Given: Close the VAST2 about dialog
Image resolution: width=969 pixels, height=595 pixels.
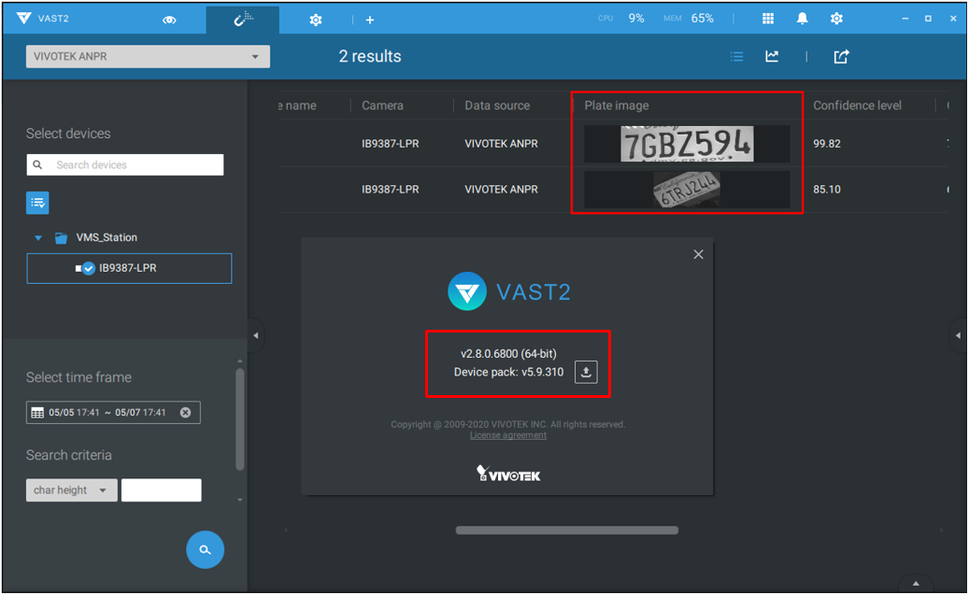Looking at the screenshot, I should point(698,254).
